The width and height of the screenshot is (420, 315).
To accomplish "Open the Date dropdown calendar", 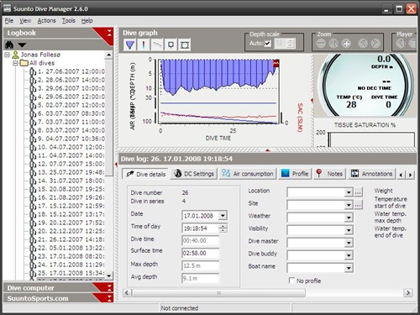I will (x=223, y=216).
